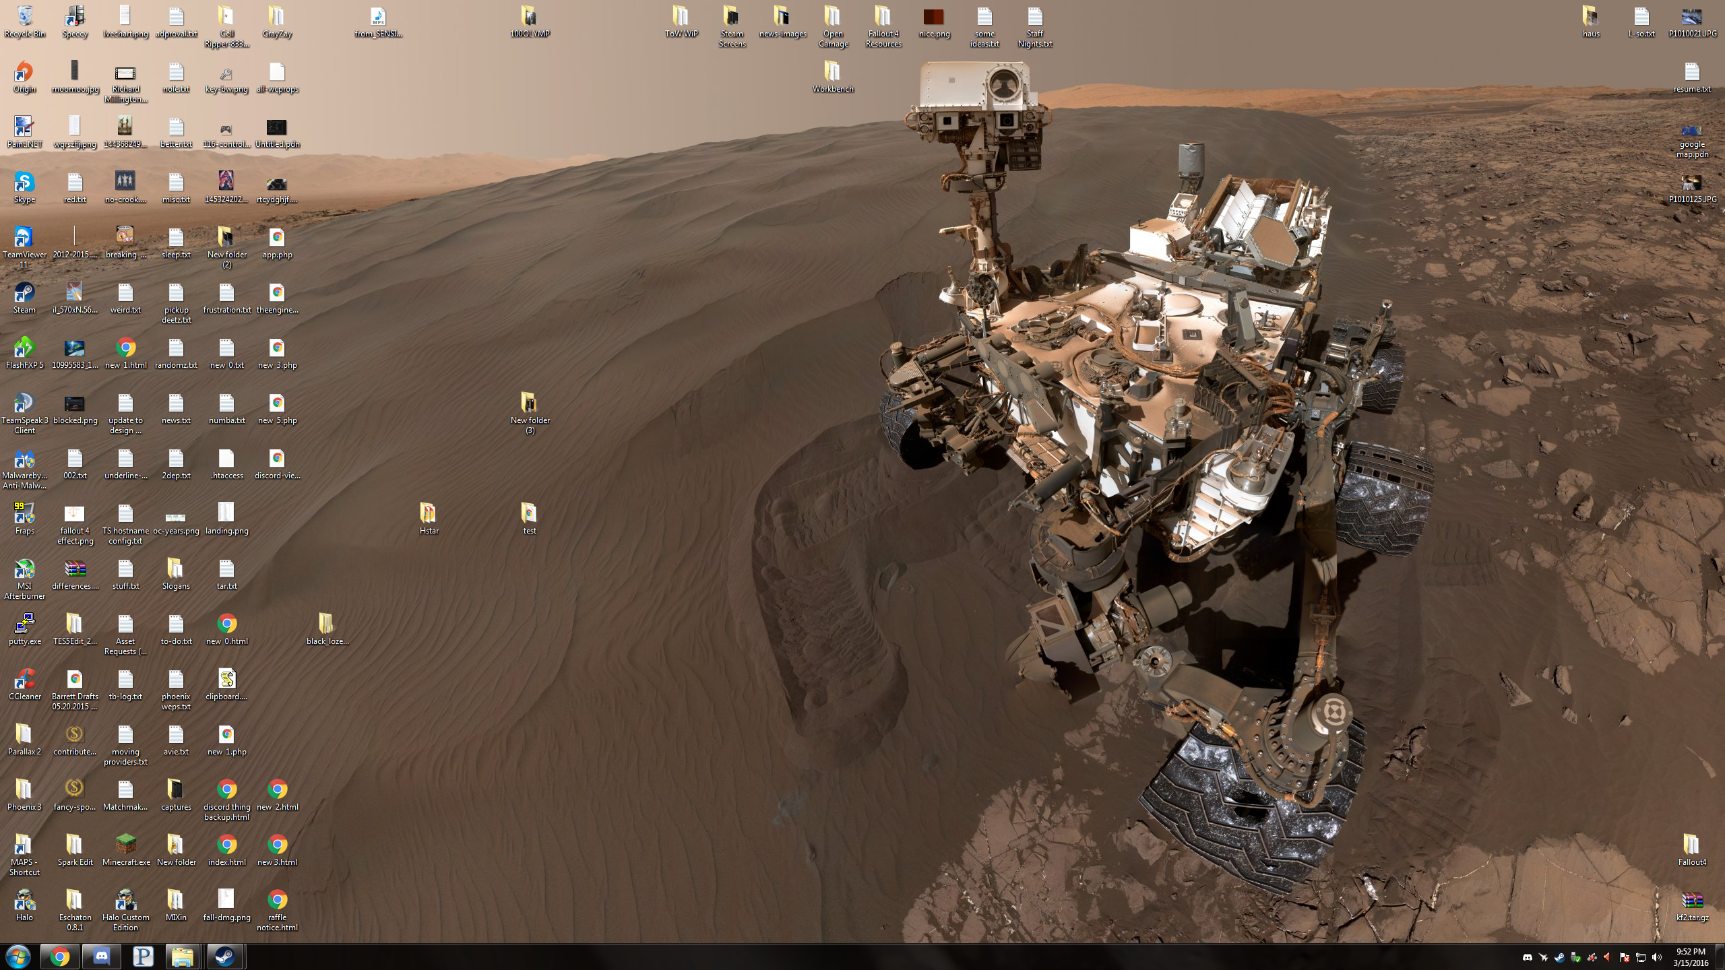The height and width of the screenshot is (970, 1725).
Task: Click Safely Remove Hardware tray icon
Action: coord(1576,957)
